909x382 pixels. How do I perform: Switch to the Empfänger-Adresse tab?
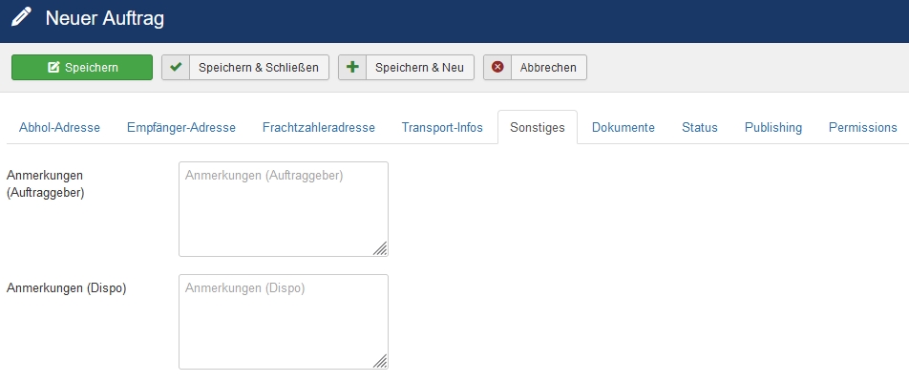[x=181, y=128]
